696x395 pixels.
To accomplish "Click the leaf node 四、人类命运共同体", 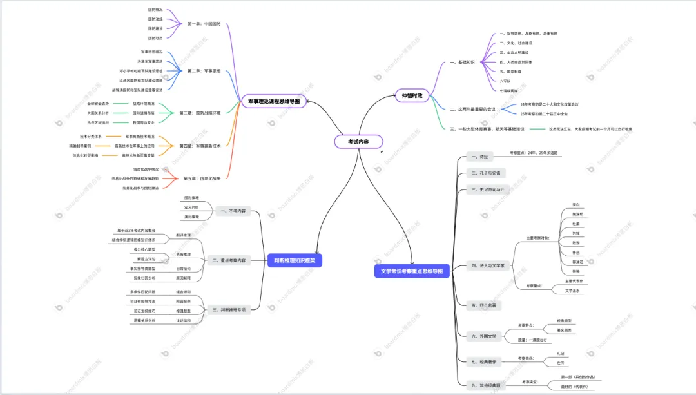I will [x=516, y=62].
